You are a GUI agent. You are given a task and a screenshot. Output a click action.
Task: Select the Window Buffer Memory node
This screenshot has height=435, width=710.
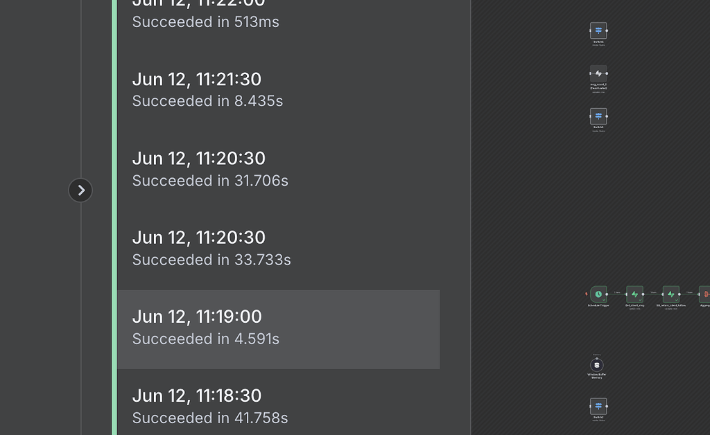click(x=597, y=365)
